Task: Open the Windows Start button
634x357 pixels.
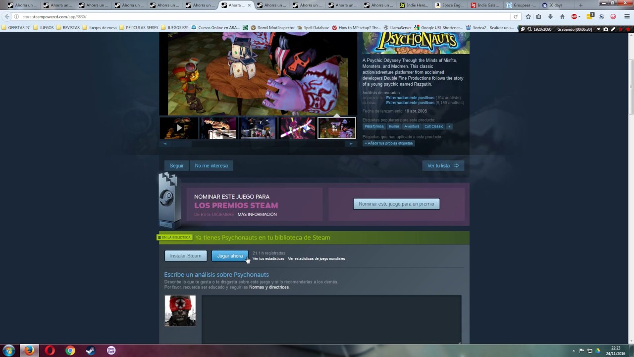Action: [x=8, y=351]
